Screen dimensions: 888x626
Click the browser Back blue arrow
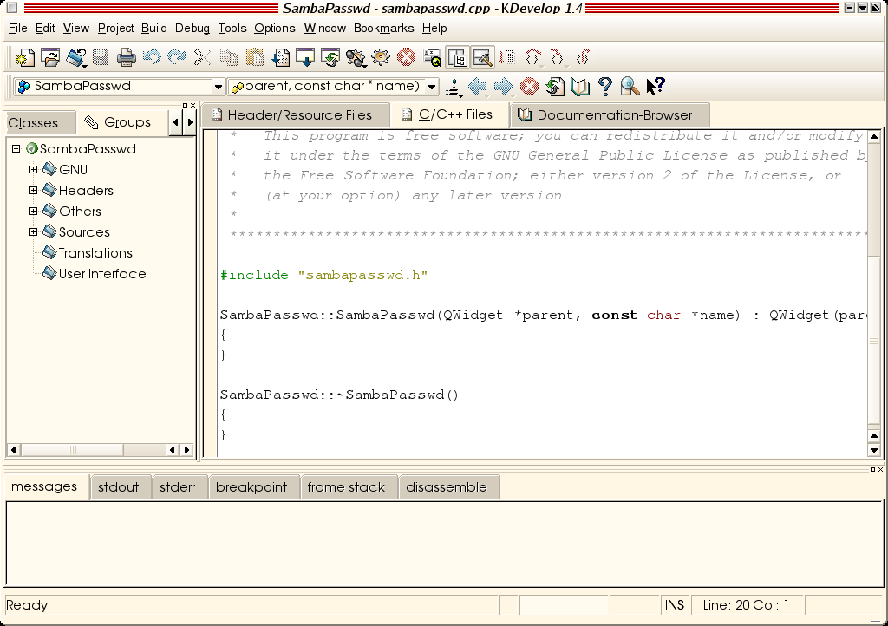click(x=478, y=87)
